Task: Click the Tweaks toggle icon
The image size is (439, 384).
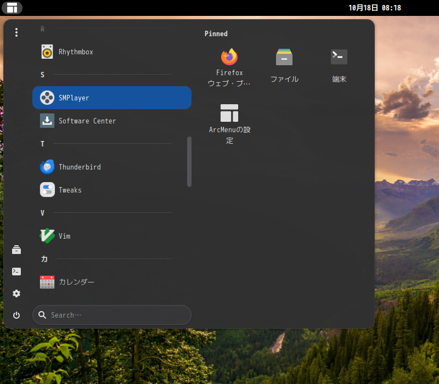Action: [47, 190]
